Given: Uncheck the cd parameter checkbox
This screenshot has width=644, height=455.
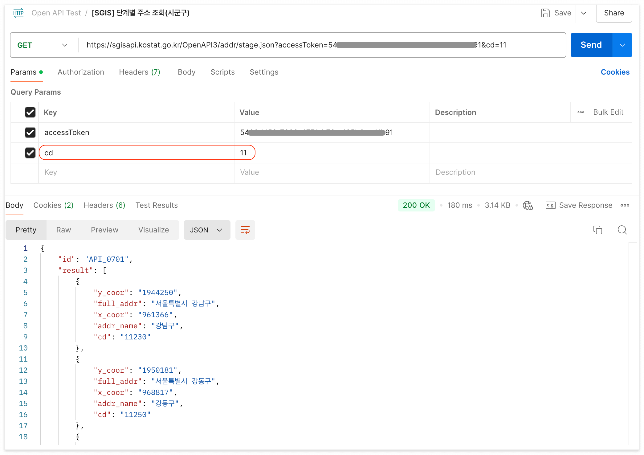Looking at the screenshot, I should point(30,153).
